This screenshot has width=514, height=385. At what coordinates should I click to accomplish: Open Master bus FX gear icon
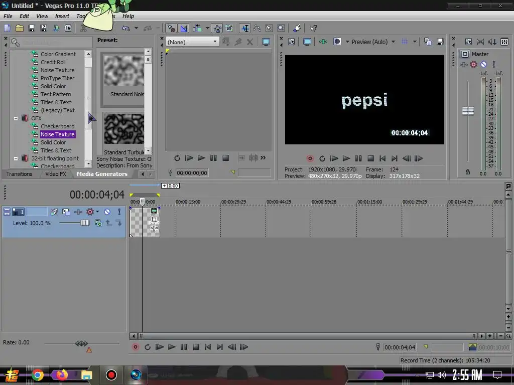[473, 65]
